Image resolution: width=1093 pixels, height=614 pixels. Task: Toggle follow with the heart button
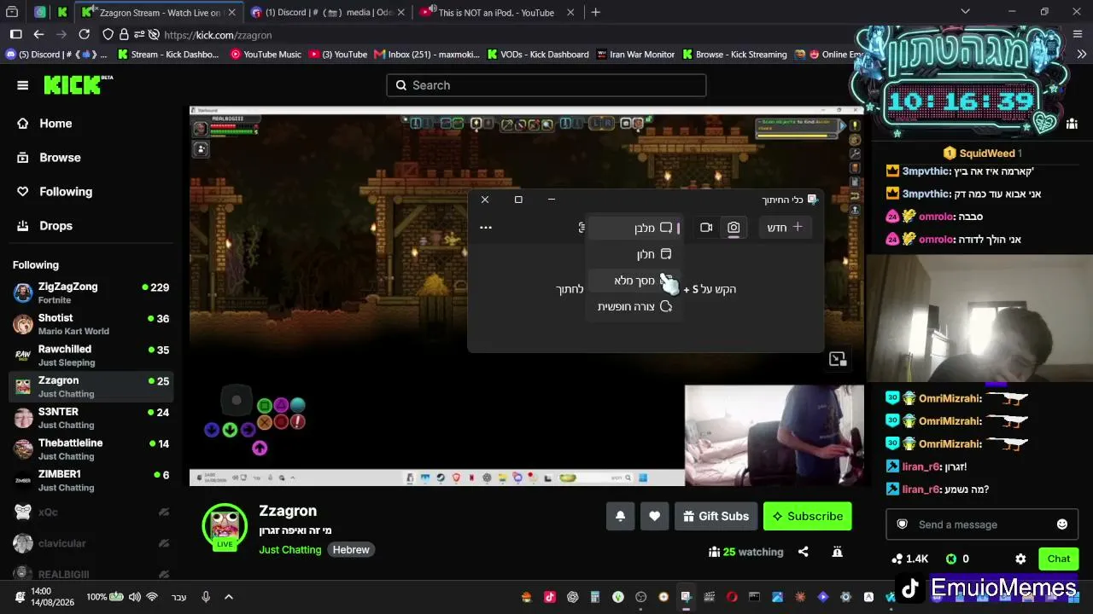pyautogui.click(x=655, y=516)
